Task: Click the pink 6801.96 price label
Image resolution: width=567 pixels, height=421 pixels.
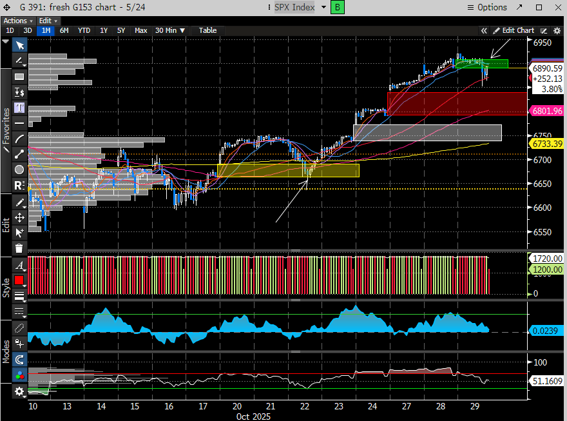Action: click(547, 111)
